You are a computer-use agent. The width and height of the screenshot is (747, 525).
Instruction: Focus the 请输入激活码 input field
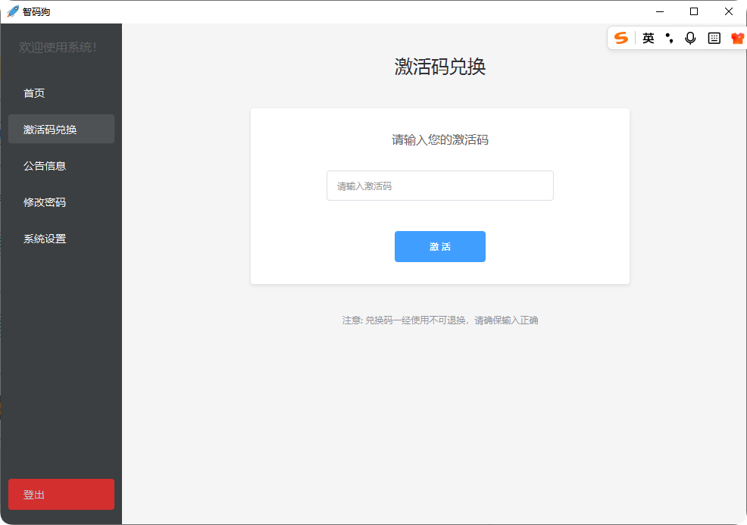(x=439, y=186)
